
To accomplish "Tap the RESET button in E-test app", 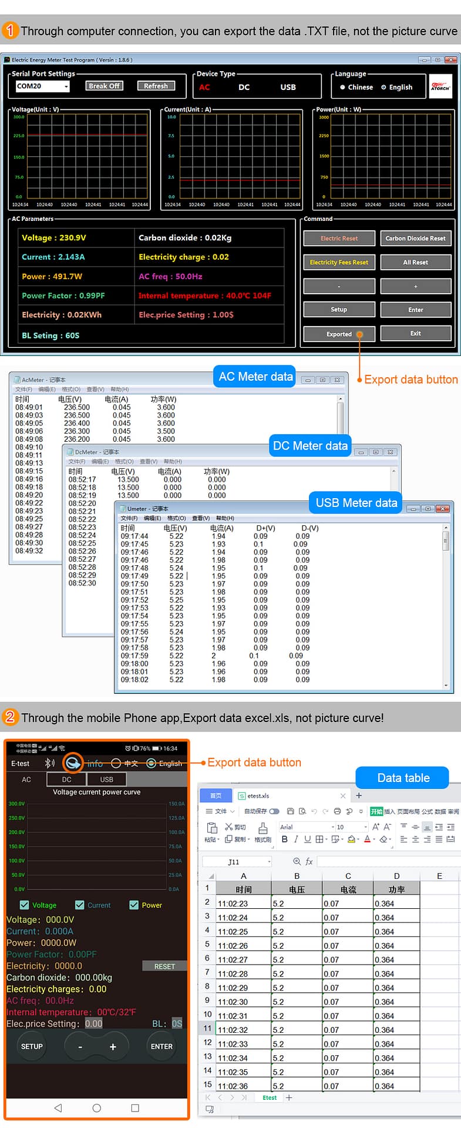I will (x=164, y=966).
